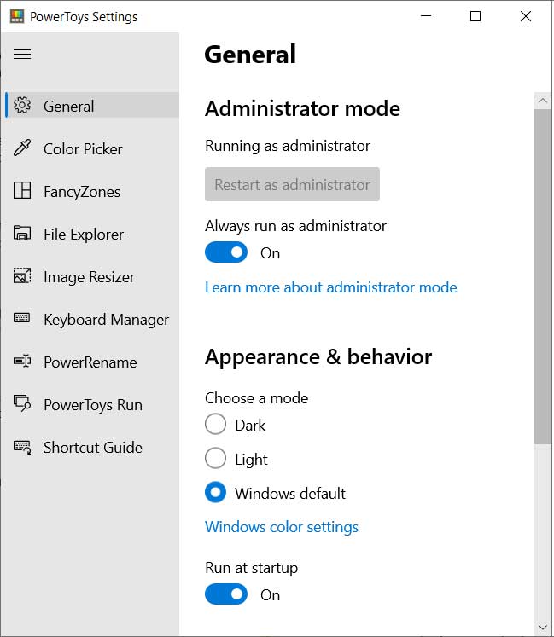Screen dimensions: 554x637
Task: Click the Choose a mode label
Action: 256,398
